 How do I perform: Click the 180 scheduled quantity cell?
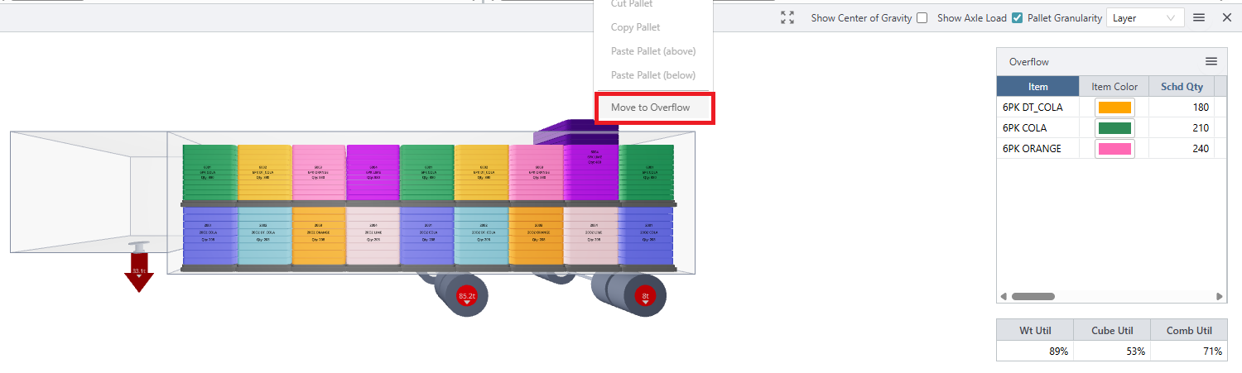point(1182,108)
